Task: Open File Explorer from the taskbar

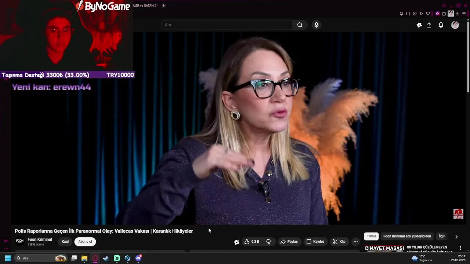Action: (x=84, y=258)
